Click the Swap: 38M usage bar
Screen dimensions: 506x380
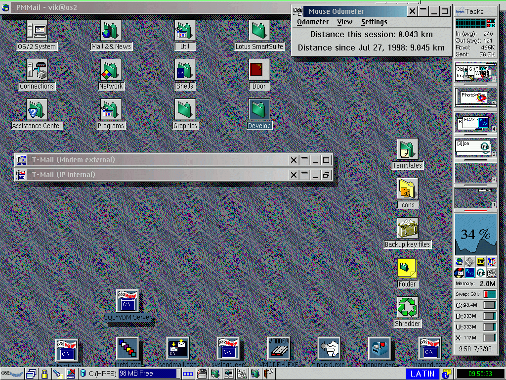(490, 294)
